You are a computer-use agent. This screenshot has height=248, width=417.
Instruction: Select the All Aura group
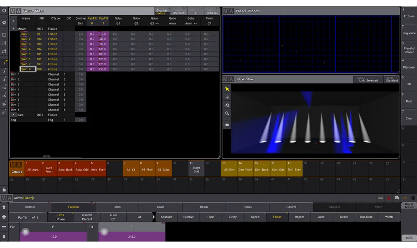[33, 168]
